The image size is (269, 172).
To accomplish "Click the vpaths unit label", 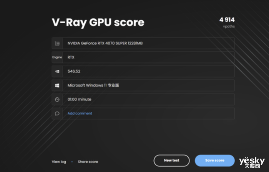I will (229, 26).
